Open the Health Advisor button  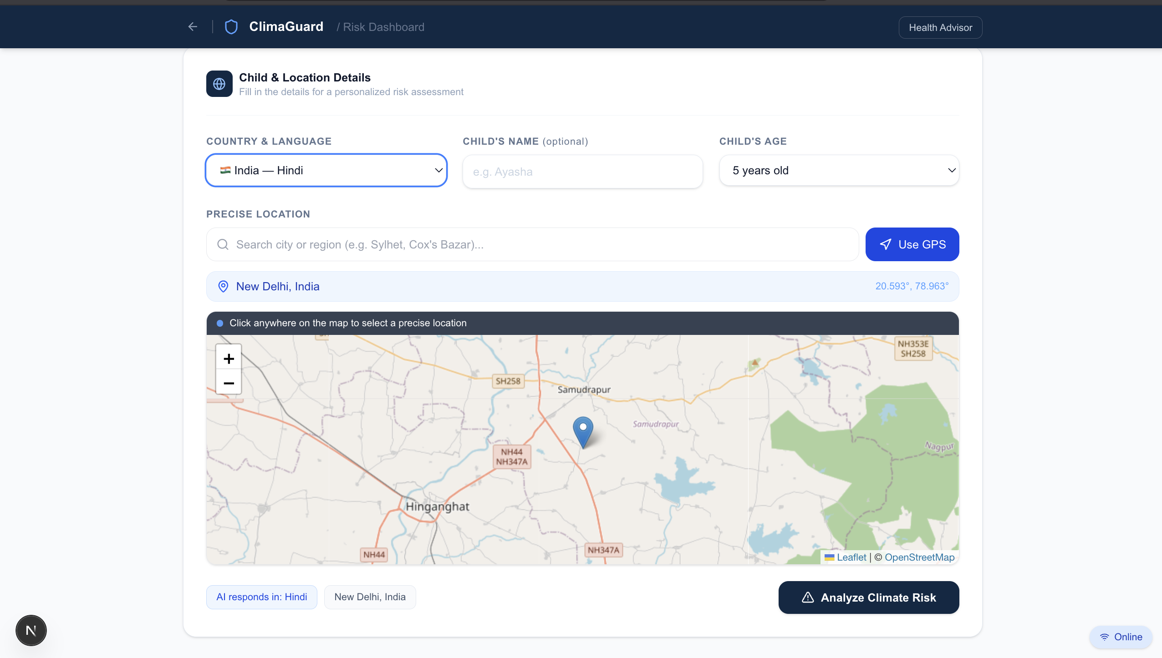[940, 27]
